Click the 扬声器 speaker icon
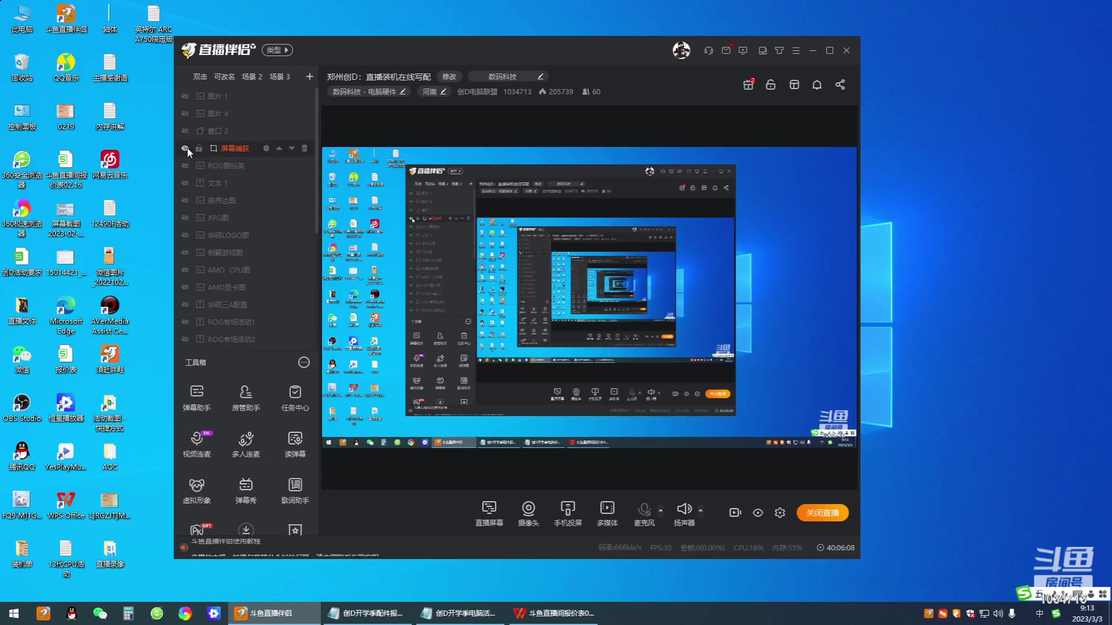This screenshot has width=1112, height=625. coord(684,509)
